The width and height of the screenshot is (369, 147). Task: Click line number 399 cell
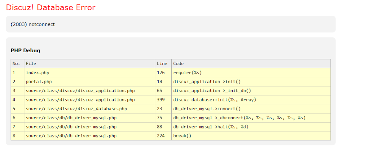pyautogui.click(x=161, y=100)
